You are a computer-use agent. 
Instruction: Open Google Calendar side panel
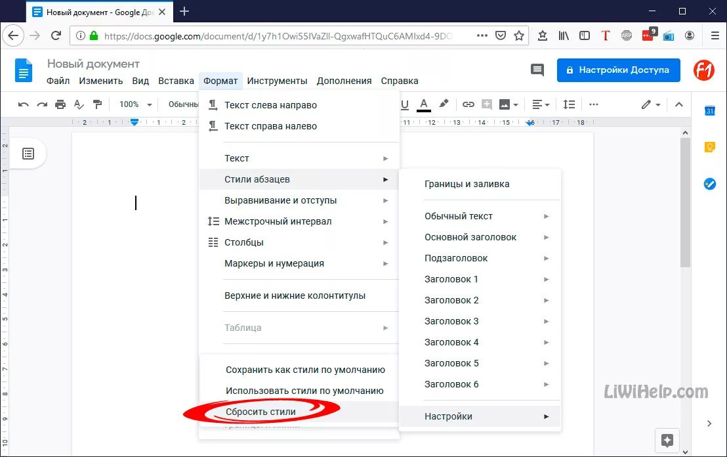tap(710, 110)
